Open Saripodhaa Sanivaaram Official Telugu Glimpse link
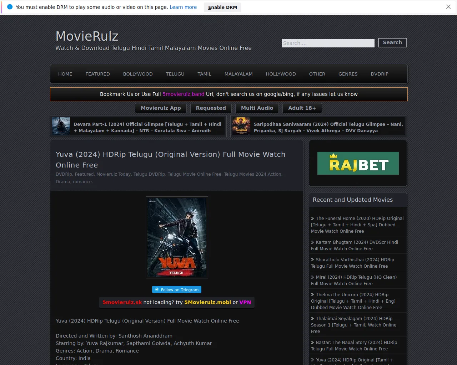Viewport: 457px width, 365px height. click(328, 128)
